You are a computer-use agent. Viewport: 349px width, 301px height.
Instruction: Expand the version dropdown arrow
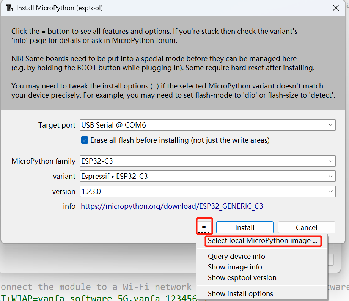pyautogui.click(x=330, y=191)
